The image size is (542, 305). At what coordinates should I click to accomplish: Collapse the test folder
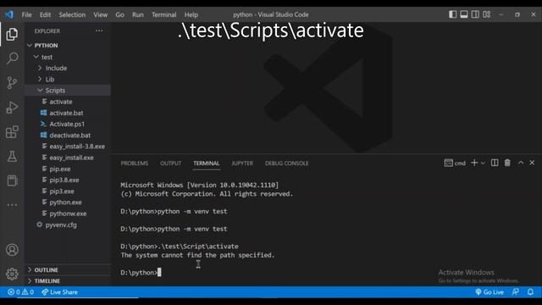pyautogui.click(x=68, y=57)
